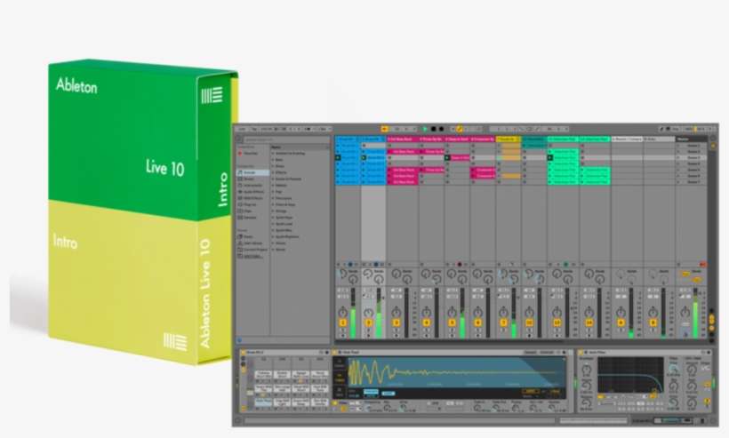The height and width of the screenshot is (438, 729).
Task: Select Favorites collection in browser
Action: (x=250, y=154)
